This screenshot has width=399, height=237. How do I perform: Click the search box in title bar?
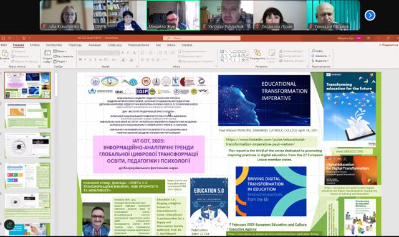tap(201, 38)
